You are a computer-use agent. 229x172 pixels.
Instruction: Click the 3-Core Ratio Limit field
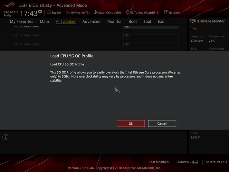[151, 45]
